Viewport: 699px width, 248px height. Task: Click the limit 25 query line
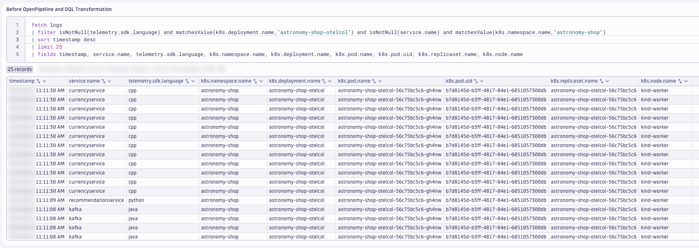pyautogui.click(x=47, y=47)
